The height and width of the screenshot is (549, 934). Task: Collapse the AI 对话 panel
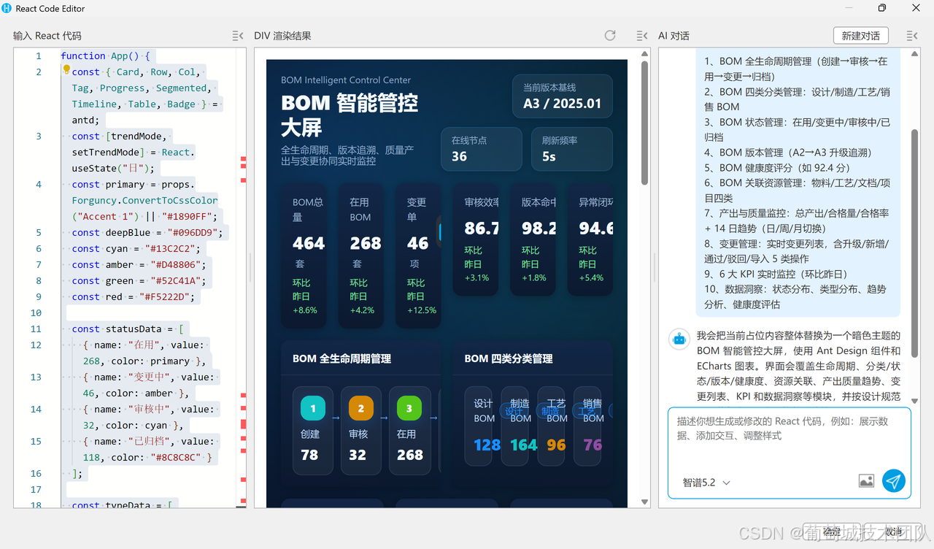point(912,35)
